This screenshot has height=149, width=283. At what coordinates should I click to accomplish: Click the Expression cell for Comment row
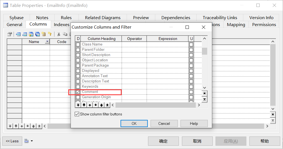[167, 92]
